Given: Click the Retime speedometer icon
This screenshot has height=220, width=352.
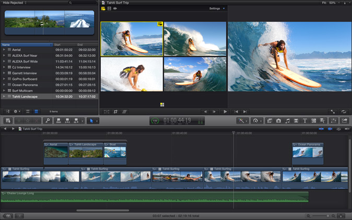Looking at the screenshot, I should coord(256,120).
